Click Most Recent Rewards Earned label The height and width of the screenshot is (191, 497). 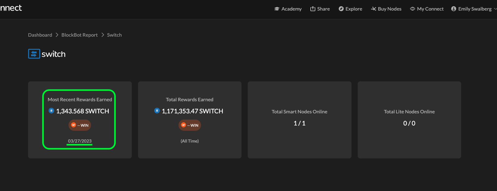pyautogui.click(x=80, y=100)
